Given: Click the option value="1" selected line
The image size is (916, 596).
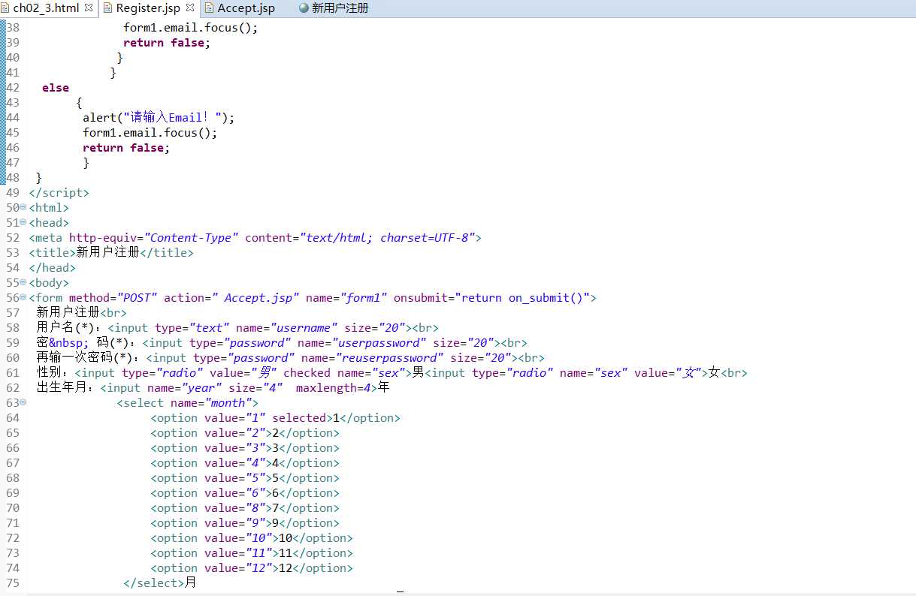Looking at the screenshot, I should click(x=275, y=418).
